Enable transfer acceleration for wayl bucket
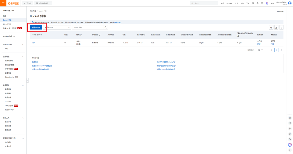Viewport: 293px width, 154px height. click(272, 44)
